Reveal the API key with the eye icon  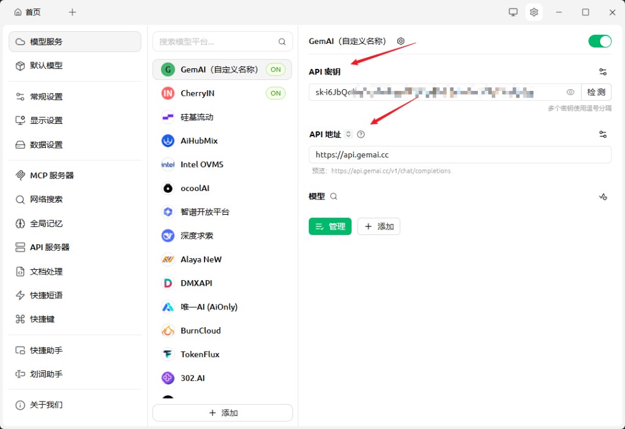click(x=570, y=92)
